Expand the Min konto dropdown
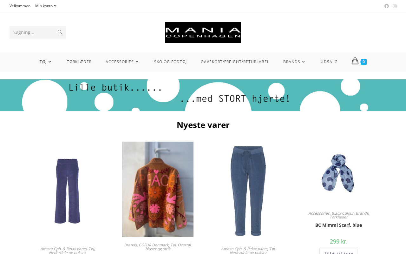Screen dimensions: 406x254 [x=46, y=6]
